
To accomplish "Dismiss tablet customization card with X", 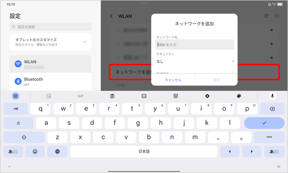I will point(85,42).
